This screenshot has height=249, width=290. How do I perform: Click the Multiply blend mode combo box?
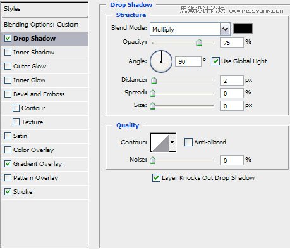click(x=190, y=29)
